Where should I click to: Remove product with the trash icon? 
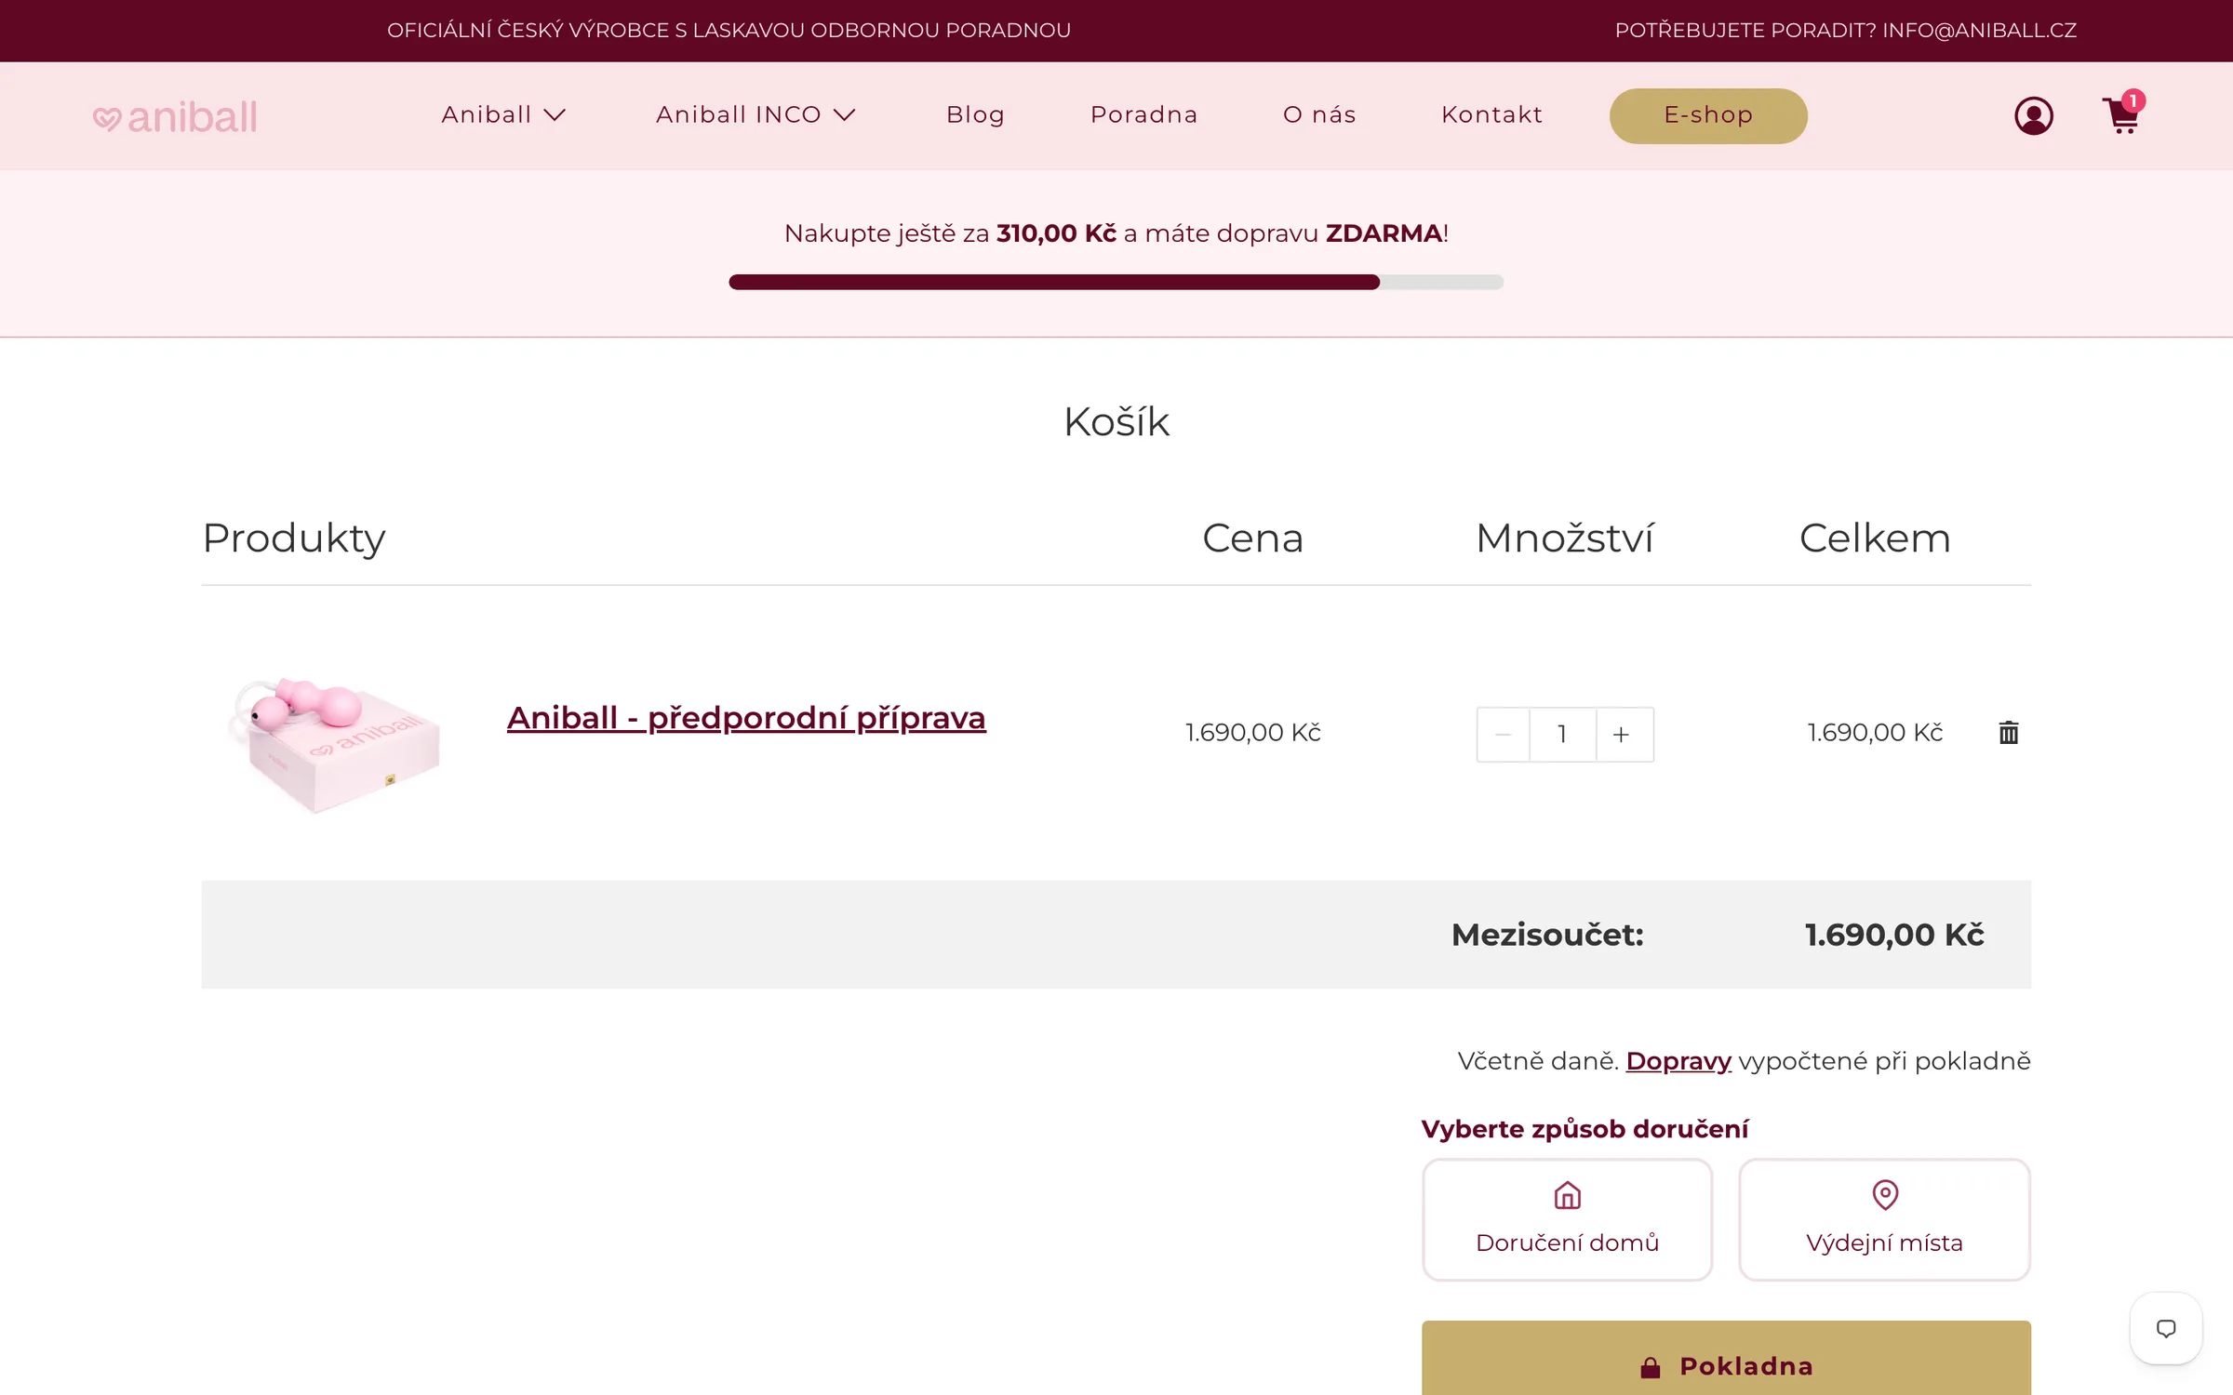pyautogui.click(x=2009, y=733)
